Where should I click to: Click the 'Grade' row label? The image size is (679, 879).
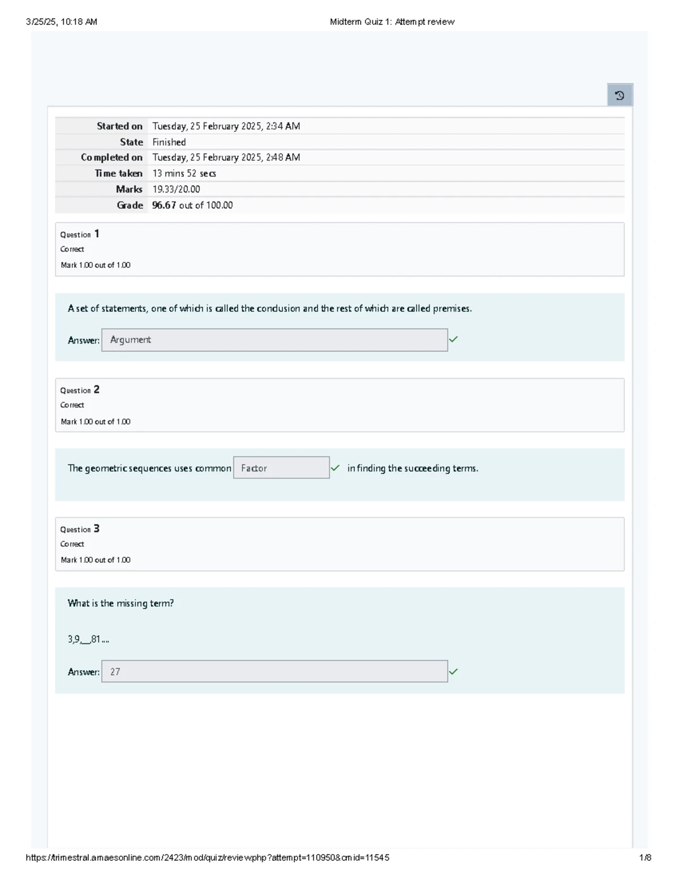[x=130, y=205]
